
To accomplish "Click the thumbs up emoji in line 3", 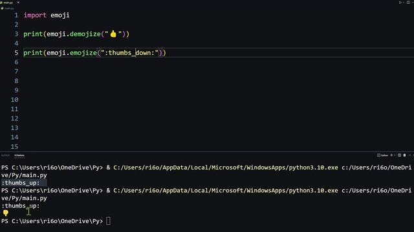I will click(113, 34).
